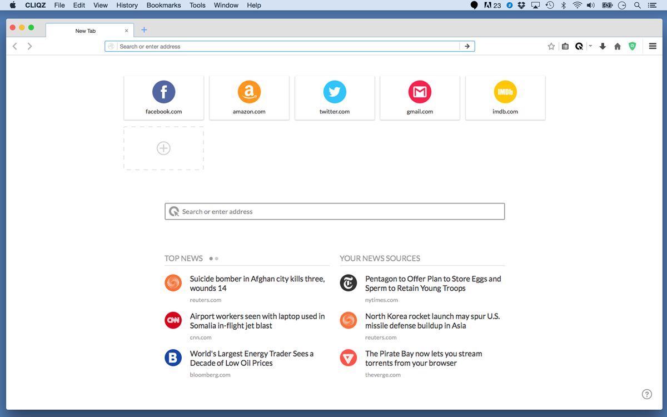The image size is (667, 417).
Task: Click the green anti-tracking shield icon
Action: click(632, 47)
